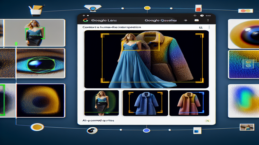Click the white dot right of the top yellow node
259x145 pixels.
coord(171,8)
